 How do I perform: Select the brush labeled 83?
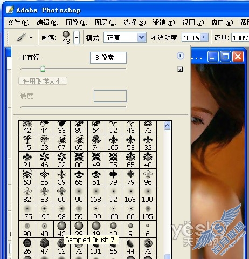point(44,195)
